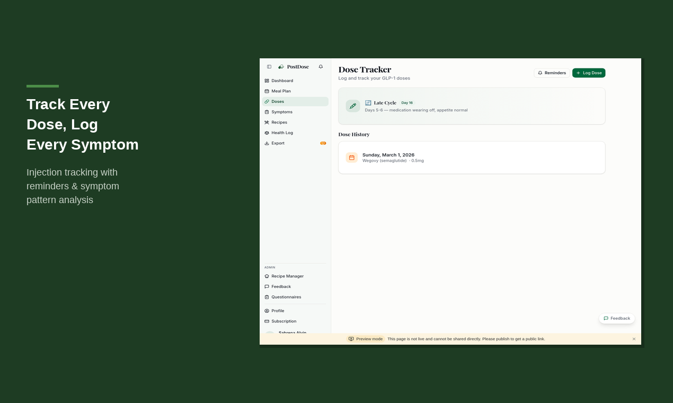Click the Export download icon
Viewport: 673px width, 403px height.
(267, 143)
